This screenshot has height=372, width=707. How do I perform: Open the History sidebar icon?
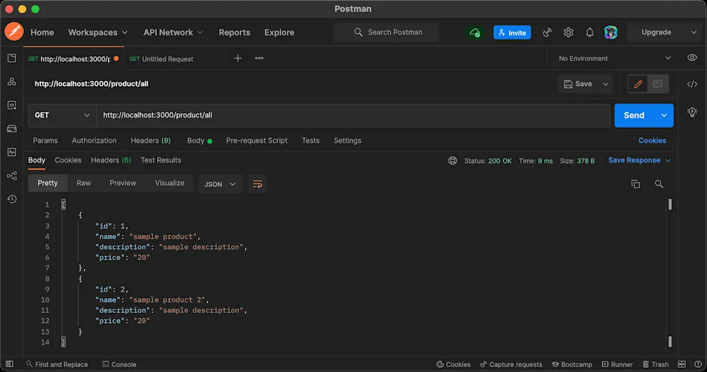click(x=11, y=199)
